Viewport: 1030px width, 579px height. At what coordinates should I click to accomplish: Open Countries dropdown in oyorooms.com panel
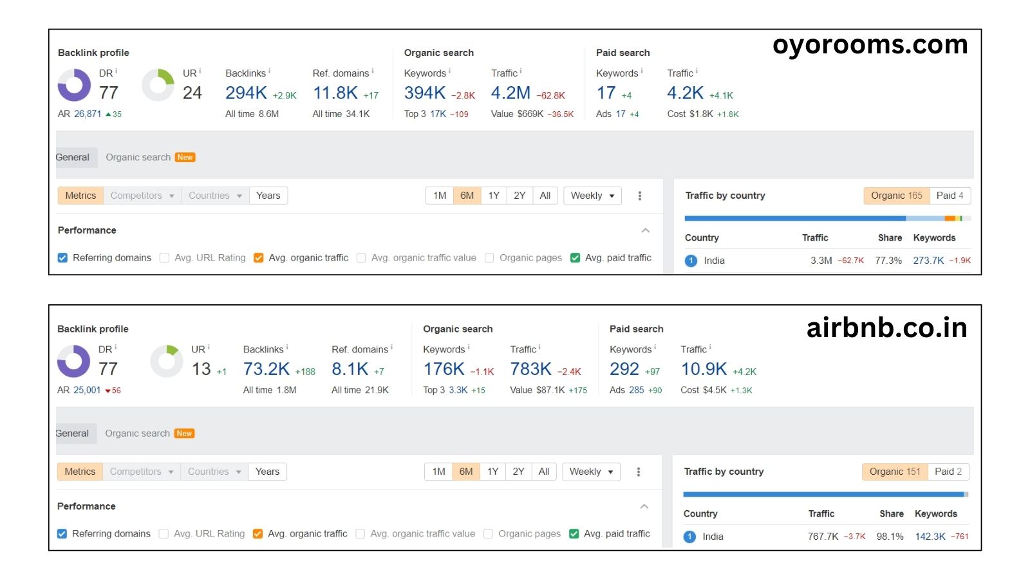pyautogui.click(x=215, y=196)
